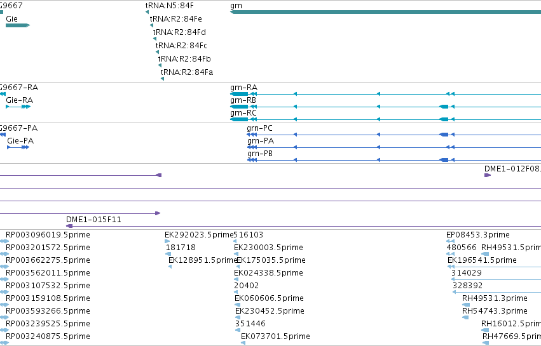Open the grn-PB protein label
541x346 pixels.
pos(260,154)
